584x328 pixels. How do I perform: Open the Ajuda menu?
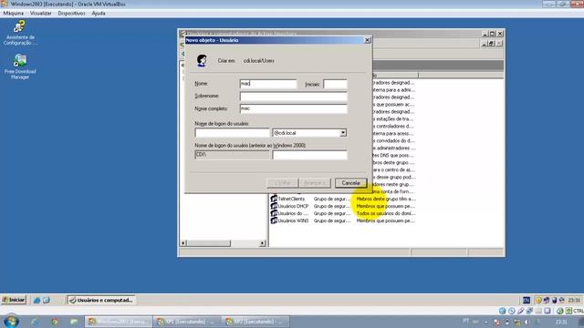pyautogui.click(x=99, y=13)
